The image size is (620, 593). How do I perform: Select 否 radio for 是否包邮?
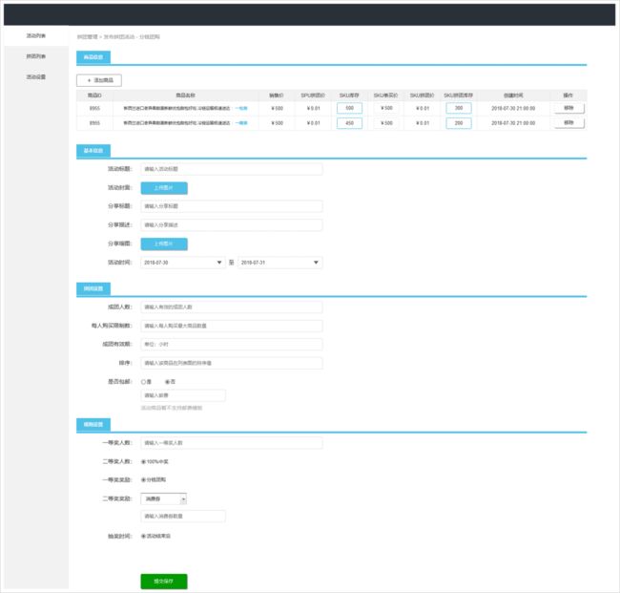click(167, 382)
